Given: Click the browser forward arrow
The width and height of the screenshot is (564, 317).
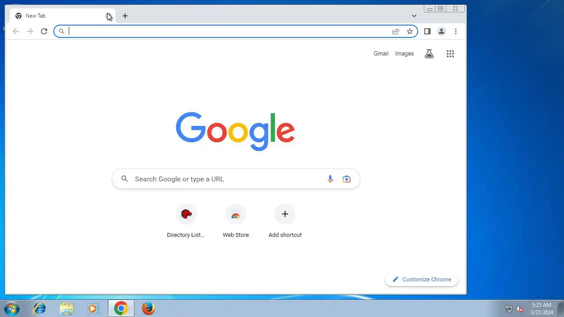Looking at the screenshot, I should click(30, 31).
